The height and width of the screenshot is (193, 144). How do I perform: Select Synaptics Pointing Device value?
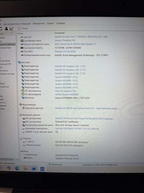click(x=67, y=159)
